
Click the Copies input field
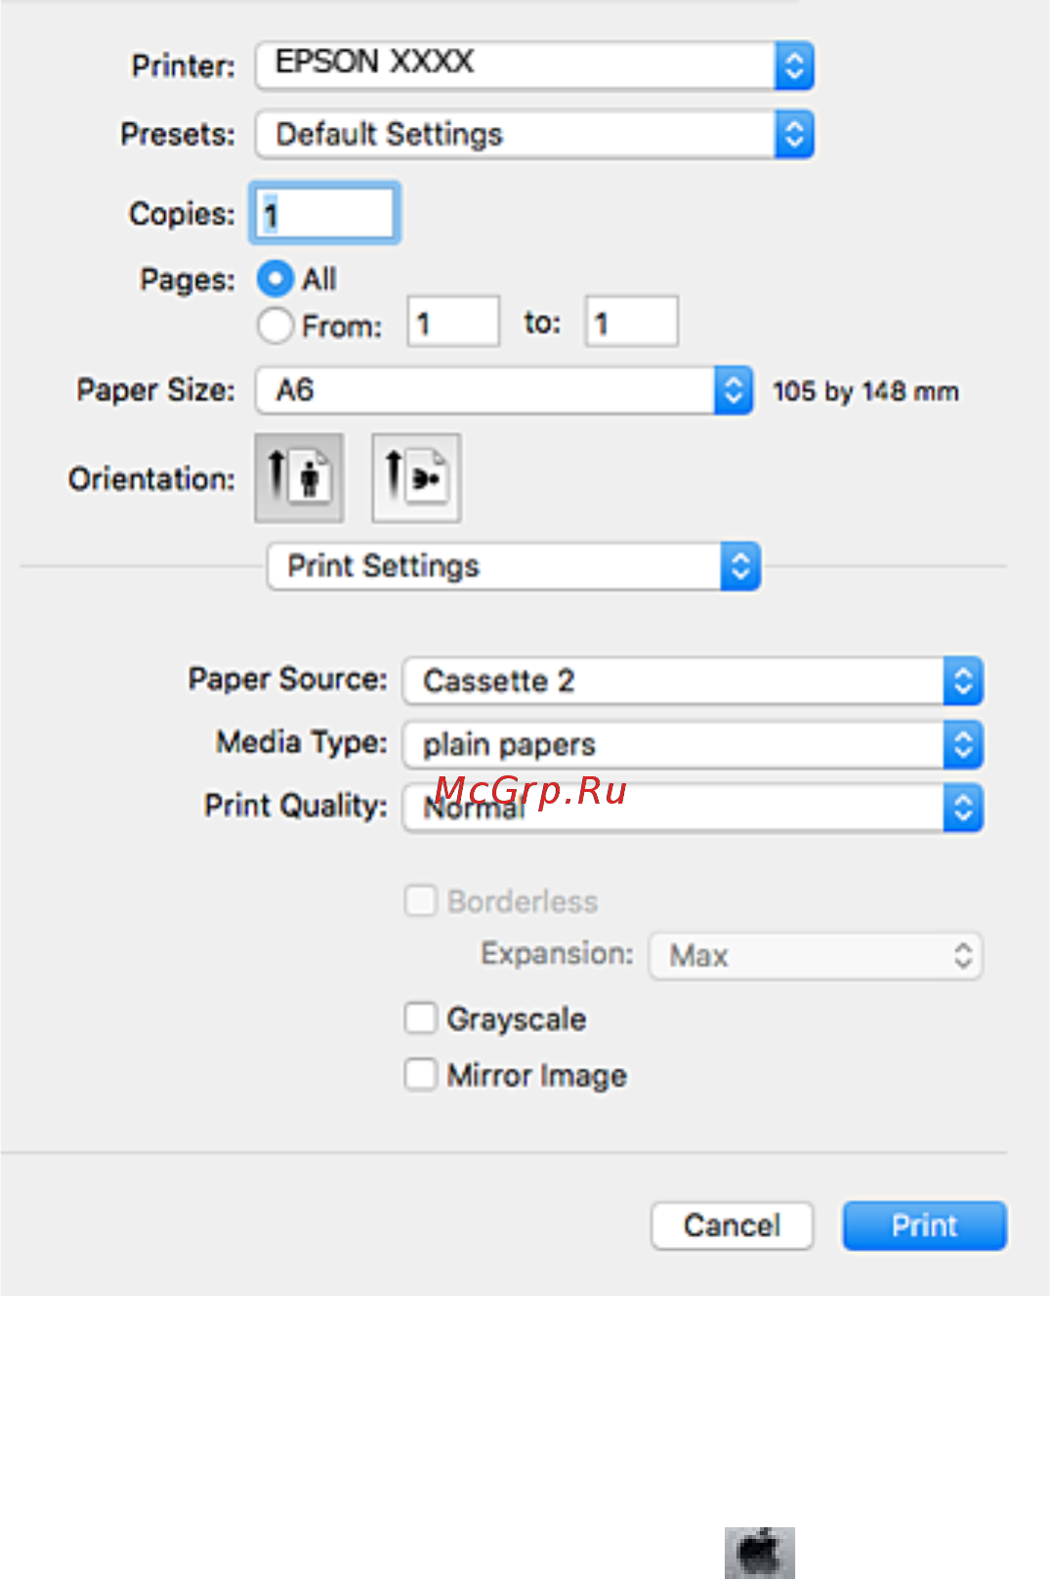click(x=325, y=213)
